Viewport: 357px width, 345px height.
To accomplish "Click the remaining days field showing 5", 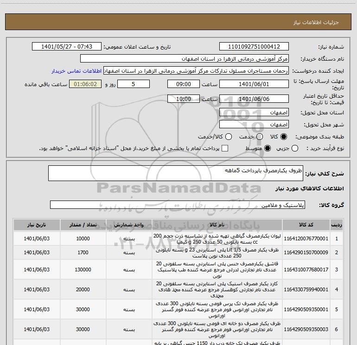I will [134, 84].
